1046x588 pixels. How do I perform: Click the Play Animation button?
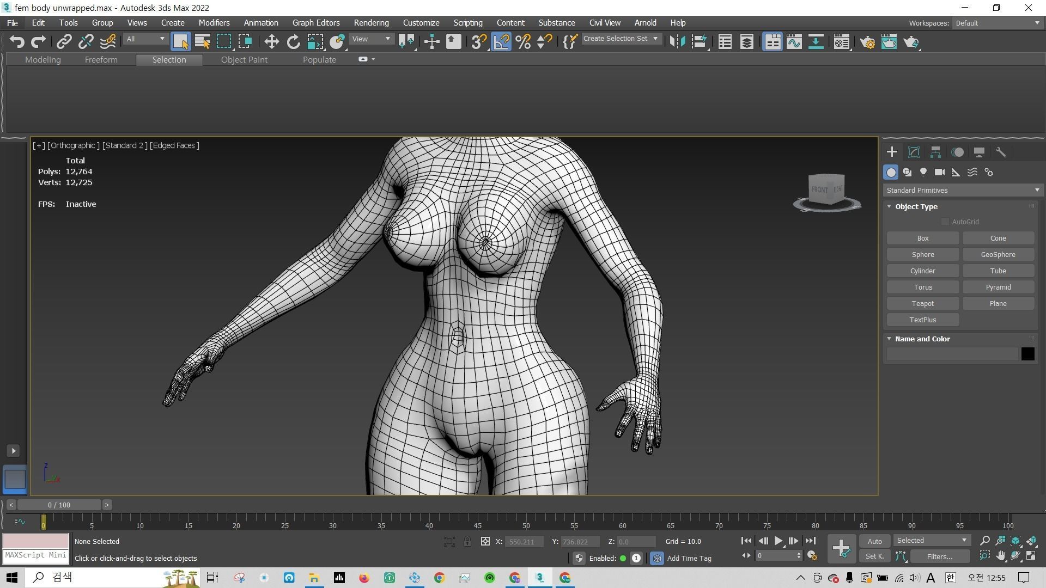pyautogui.click(x=778, y=541)
